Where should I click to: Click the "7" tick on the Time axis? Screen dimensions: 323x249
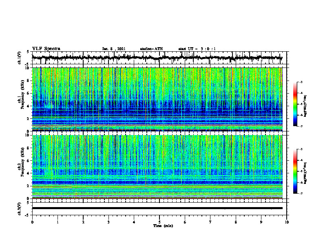pos(210,222)
